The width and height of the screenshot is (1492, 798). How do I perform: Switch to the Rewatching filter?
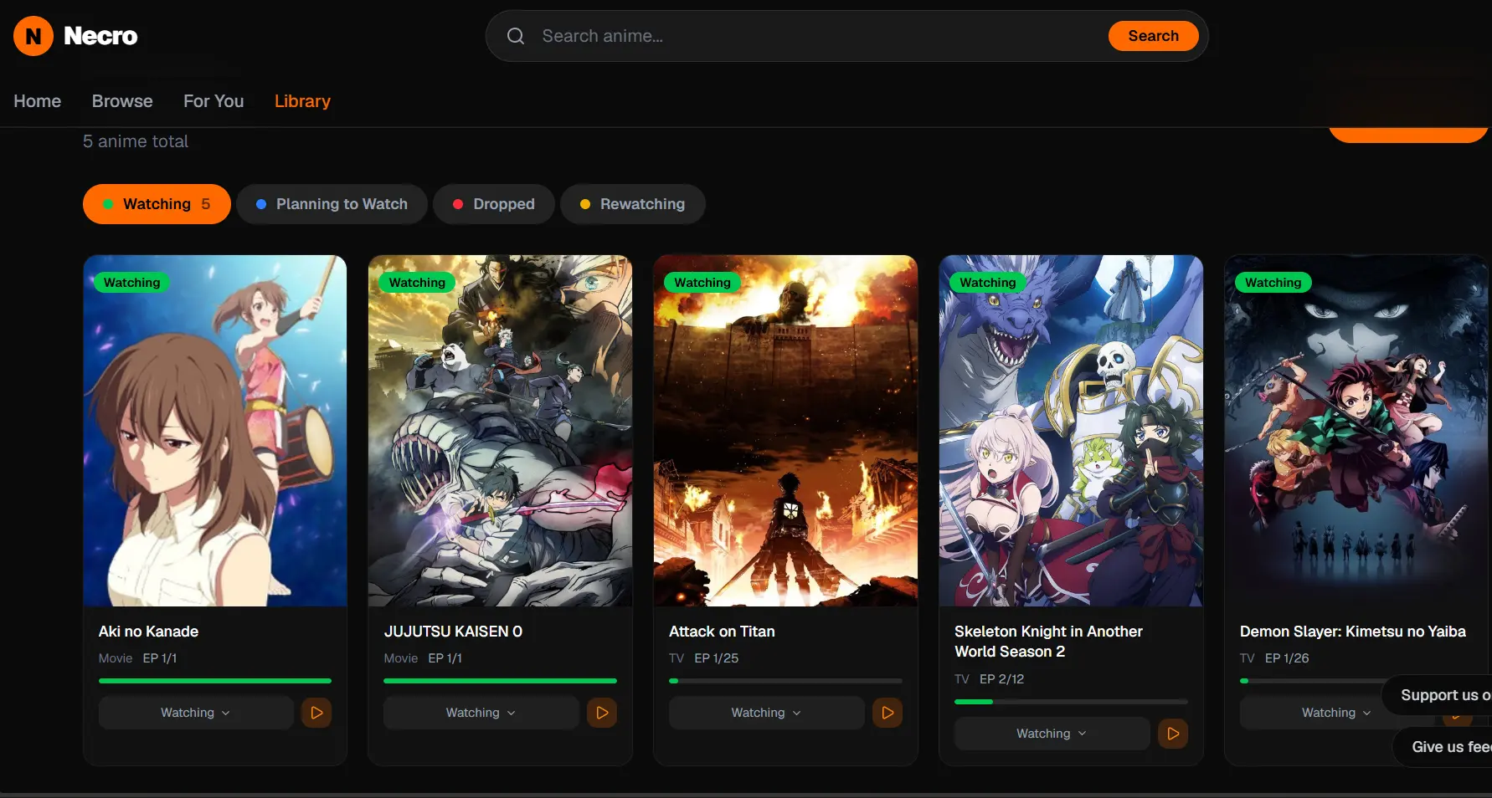[632, 204]
